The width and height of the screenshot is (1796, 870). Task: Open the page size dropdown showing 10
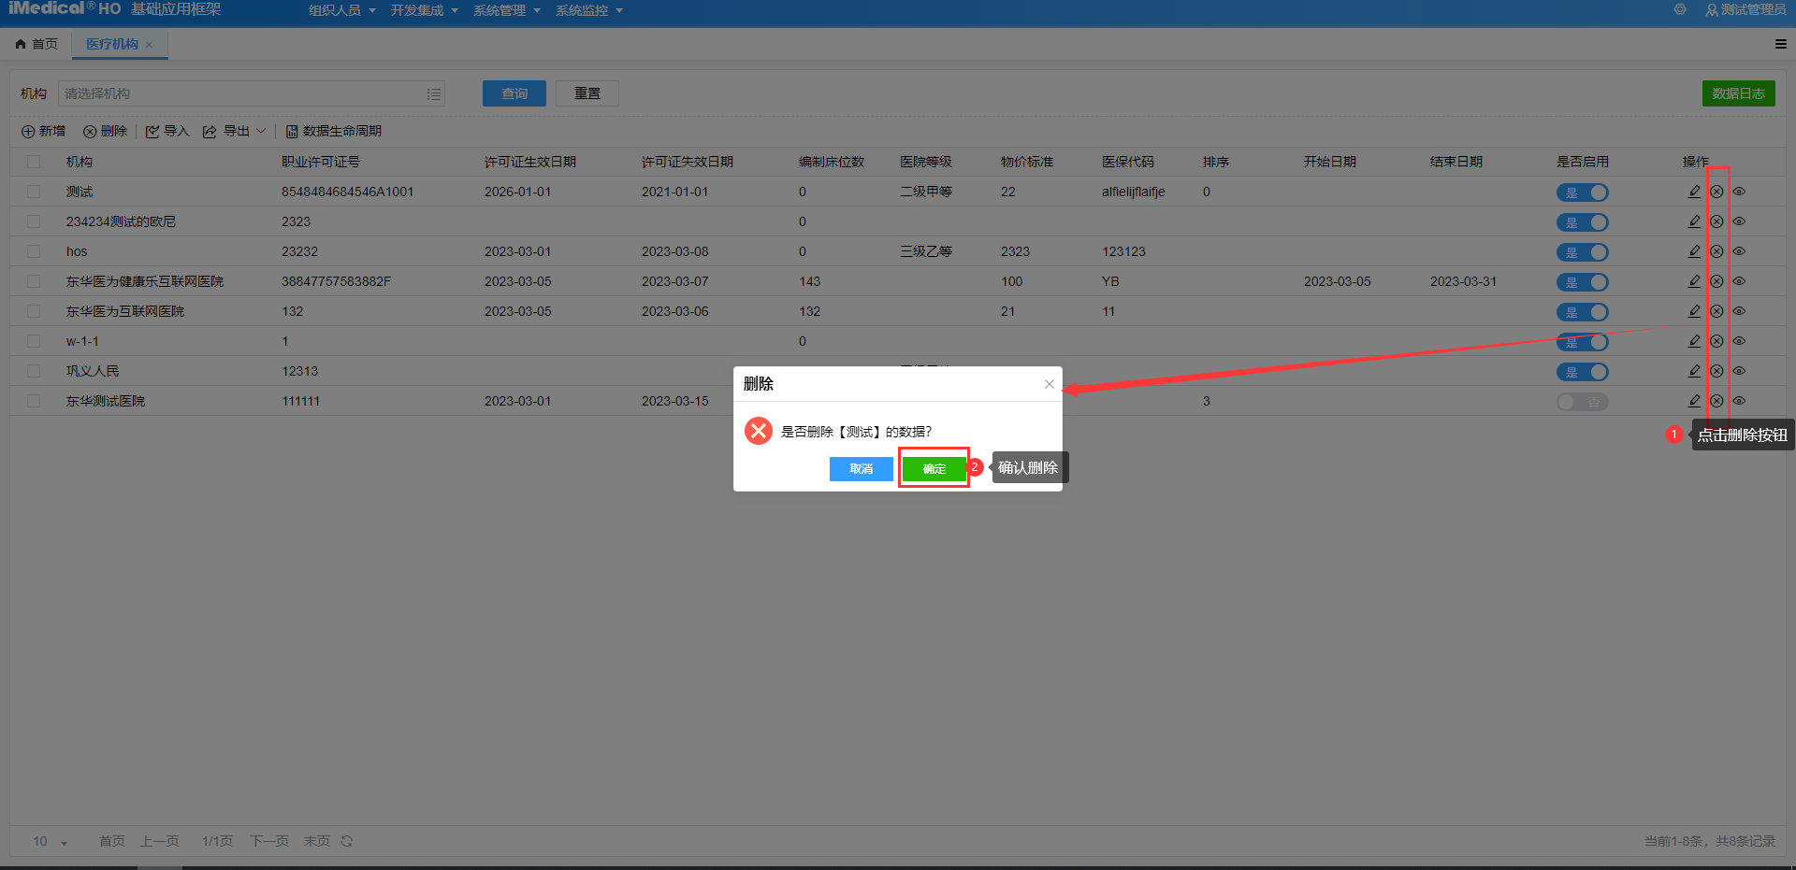coord(51,841)
